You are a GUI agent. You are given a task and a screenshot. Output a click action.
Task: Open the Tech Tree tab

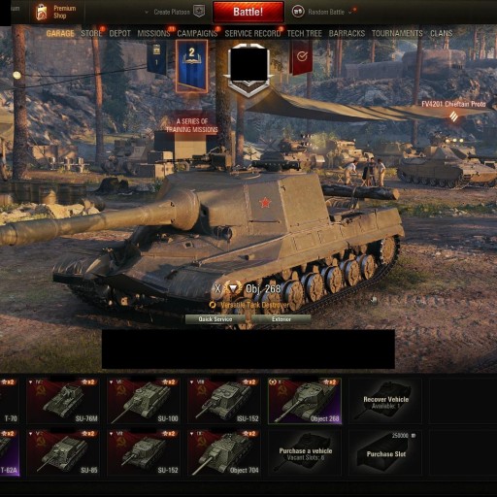305,33
